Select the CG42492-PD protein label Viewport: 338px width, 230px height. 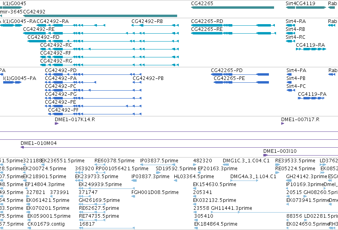click(x=61, y=70)
